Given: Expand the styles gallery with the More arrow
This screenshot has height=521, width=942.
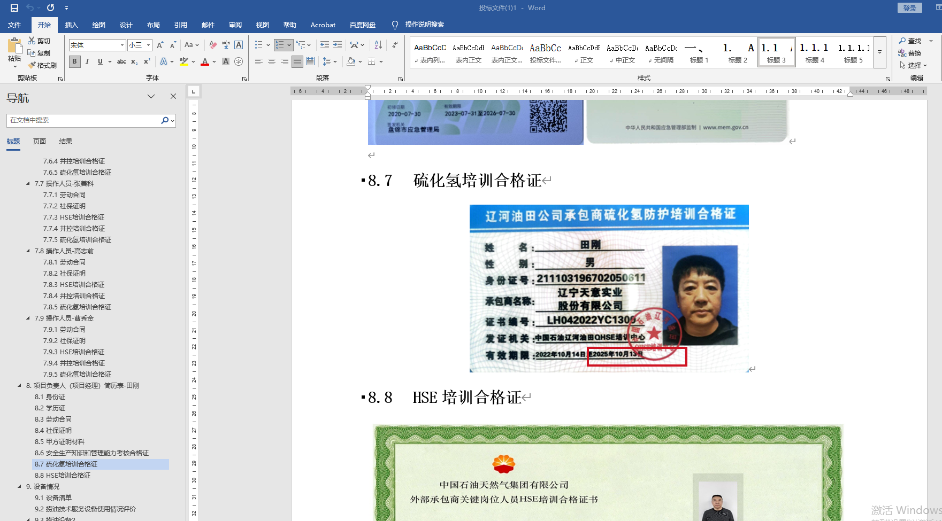Looking at the screenshot, I should [x=879, y=52].
